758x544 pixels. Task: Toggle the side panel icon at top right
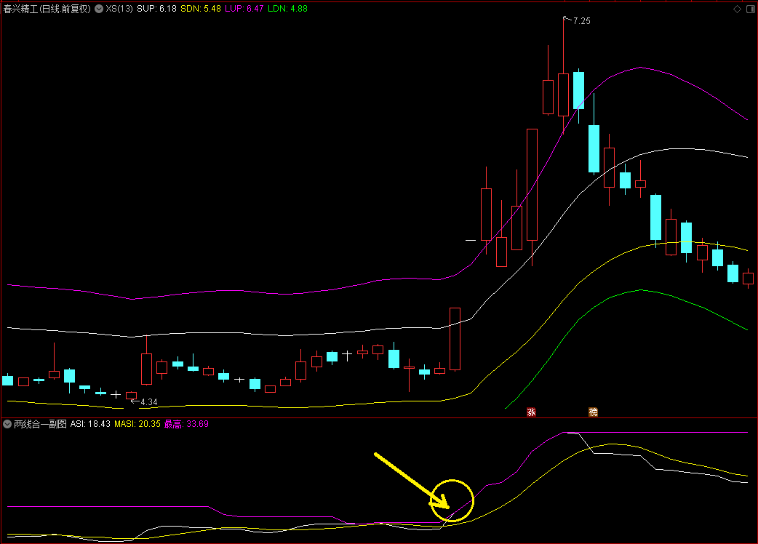(x=751, y=9)
